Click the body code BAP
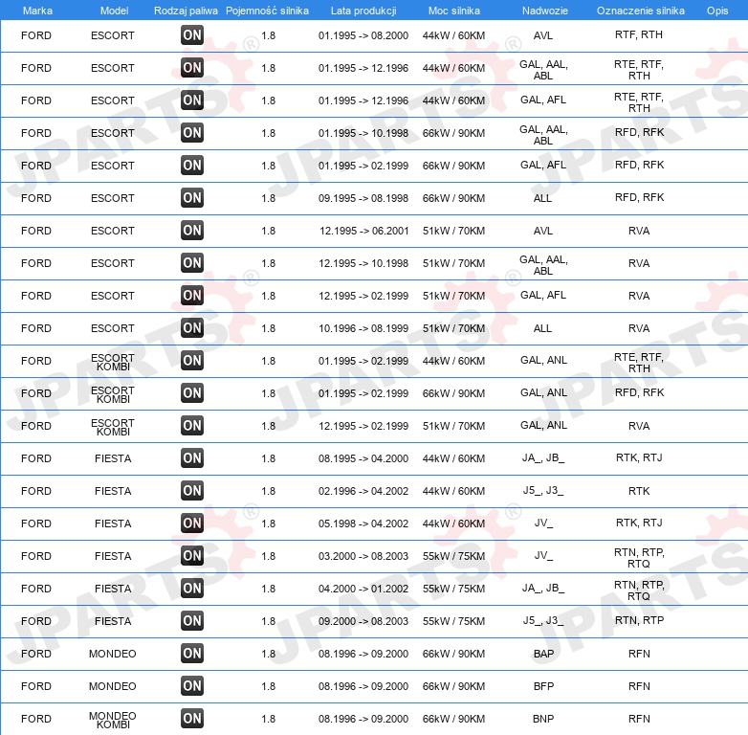Screen dimensions: 748x735 tap(544, 654)
